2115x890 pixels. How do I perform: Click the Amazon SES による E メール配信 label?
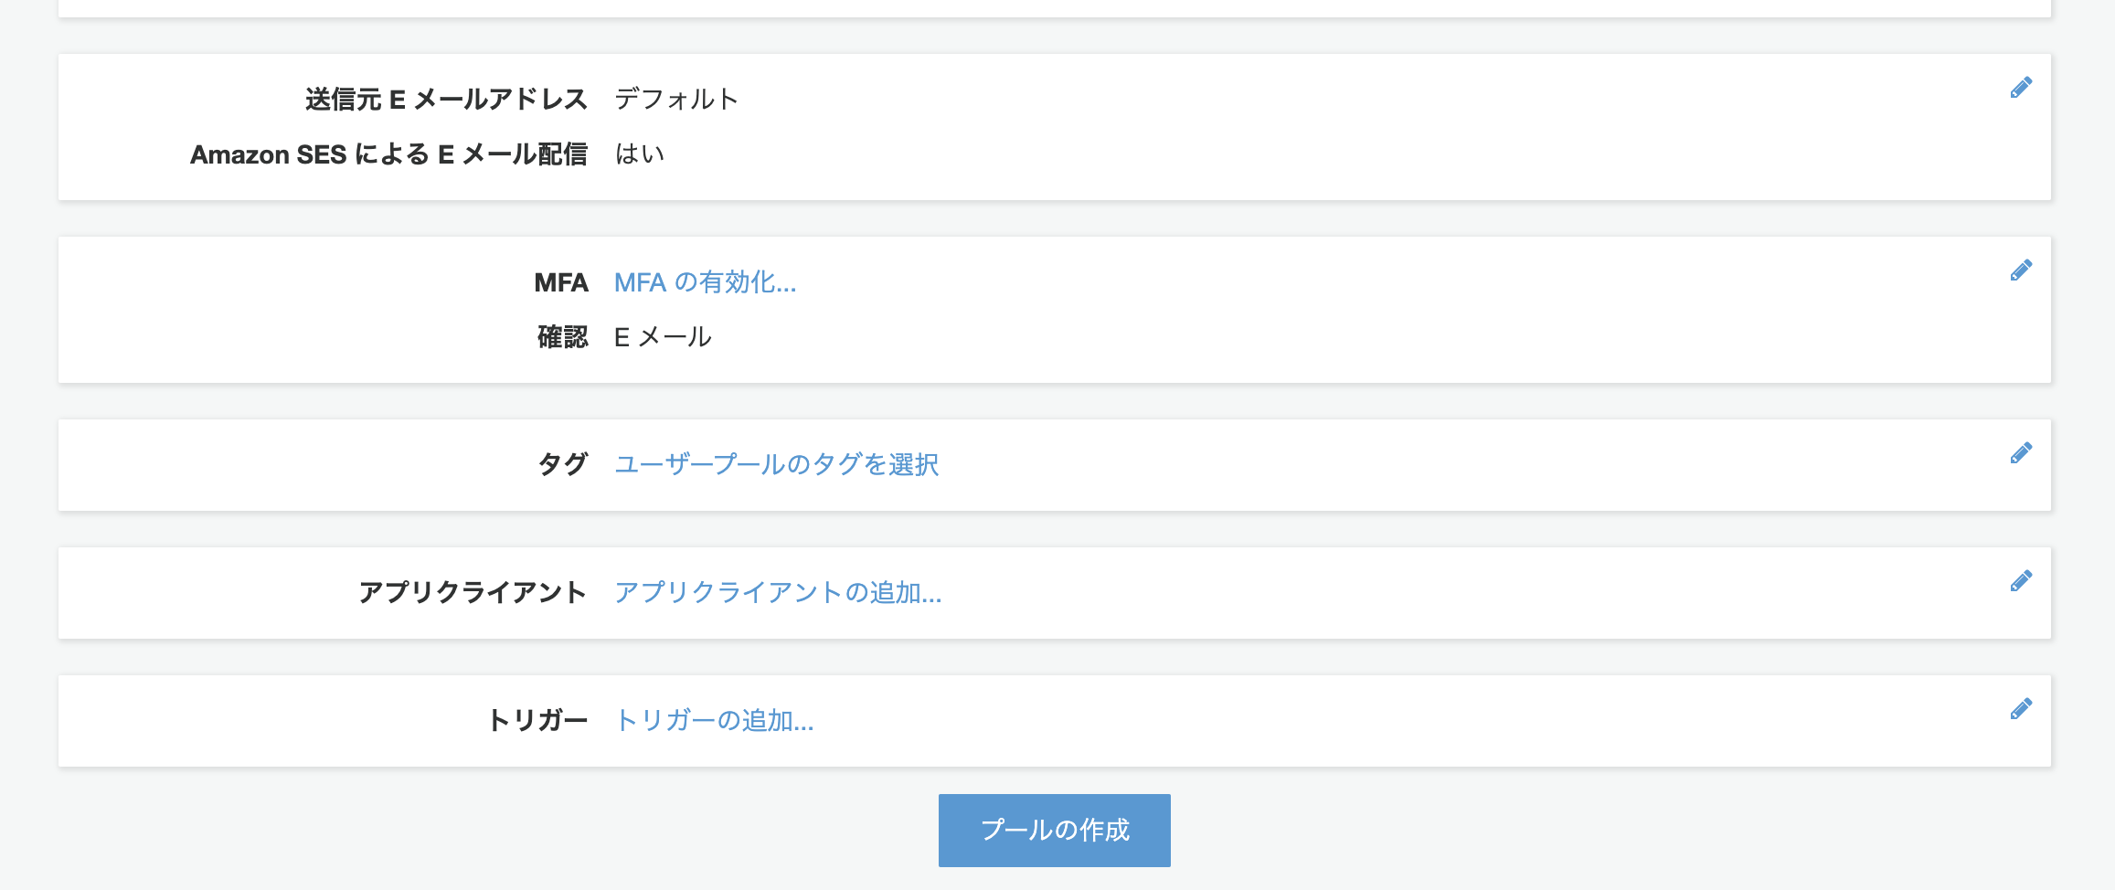pos(388,154)
